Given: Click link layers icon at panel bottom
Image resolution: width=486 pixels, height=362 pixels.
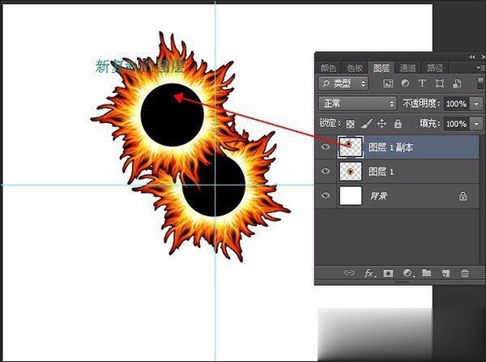Looking at the screenshot, I should 349,273.
